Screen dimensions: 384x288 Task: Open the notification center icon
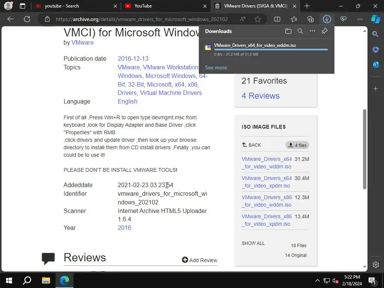[372, 280]
